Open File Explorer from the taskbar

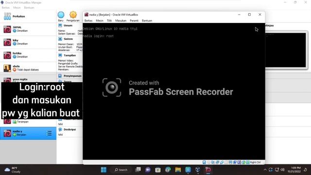[x=178, y=170]
